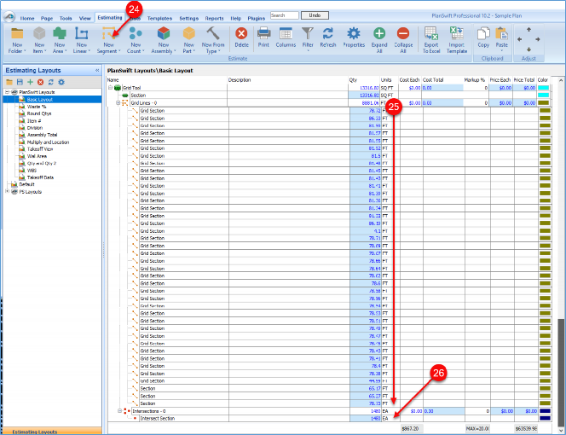The height and width of the screenshot is (435, 566).
Task: Click the Adjust right arrow
Action: [x=538, y=39]
